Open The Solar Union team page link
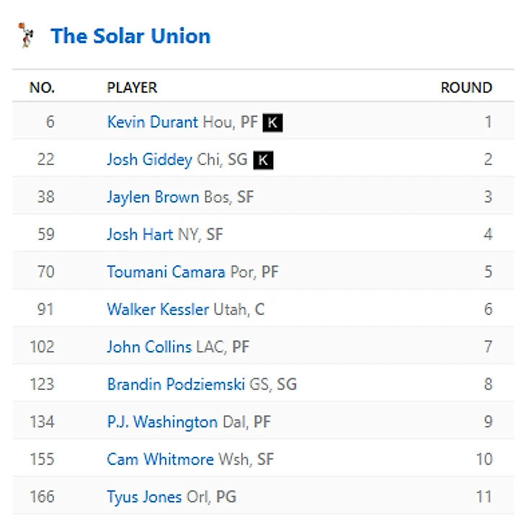The width and height of the screenshot is (526, 529). (130, 36)
